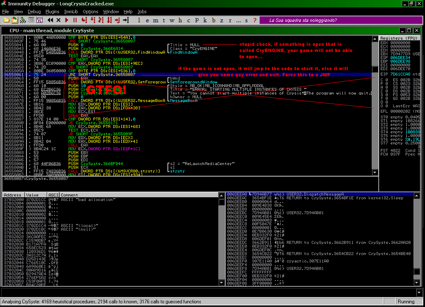
Task: Click the Registers (FPU) header button
Action: tap(399, 38)
